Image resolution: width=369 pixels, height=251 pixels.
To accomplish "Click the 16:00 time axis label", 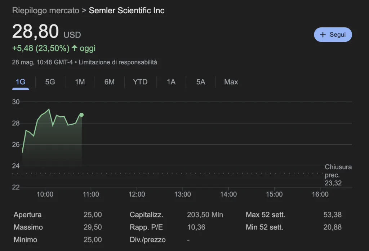I will coord(320,194).
